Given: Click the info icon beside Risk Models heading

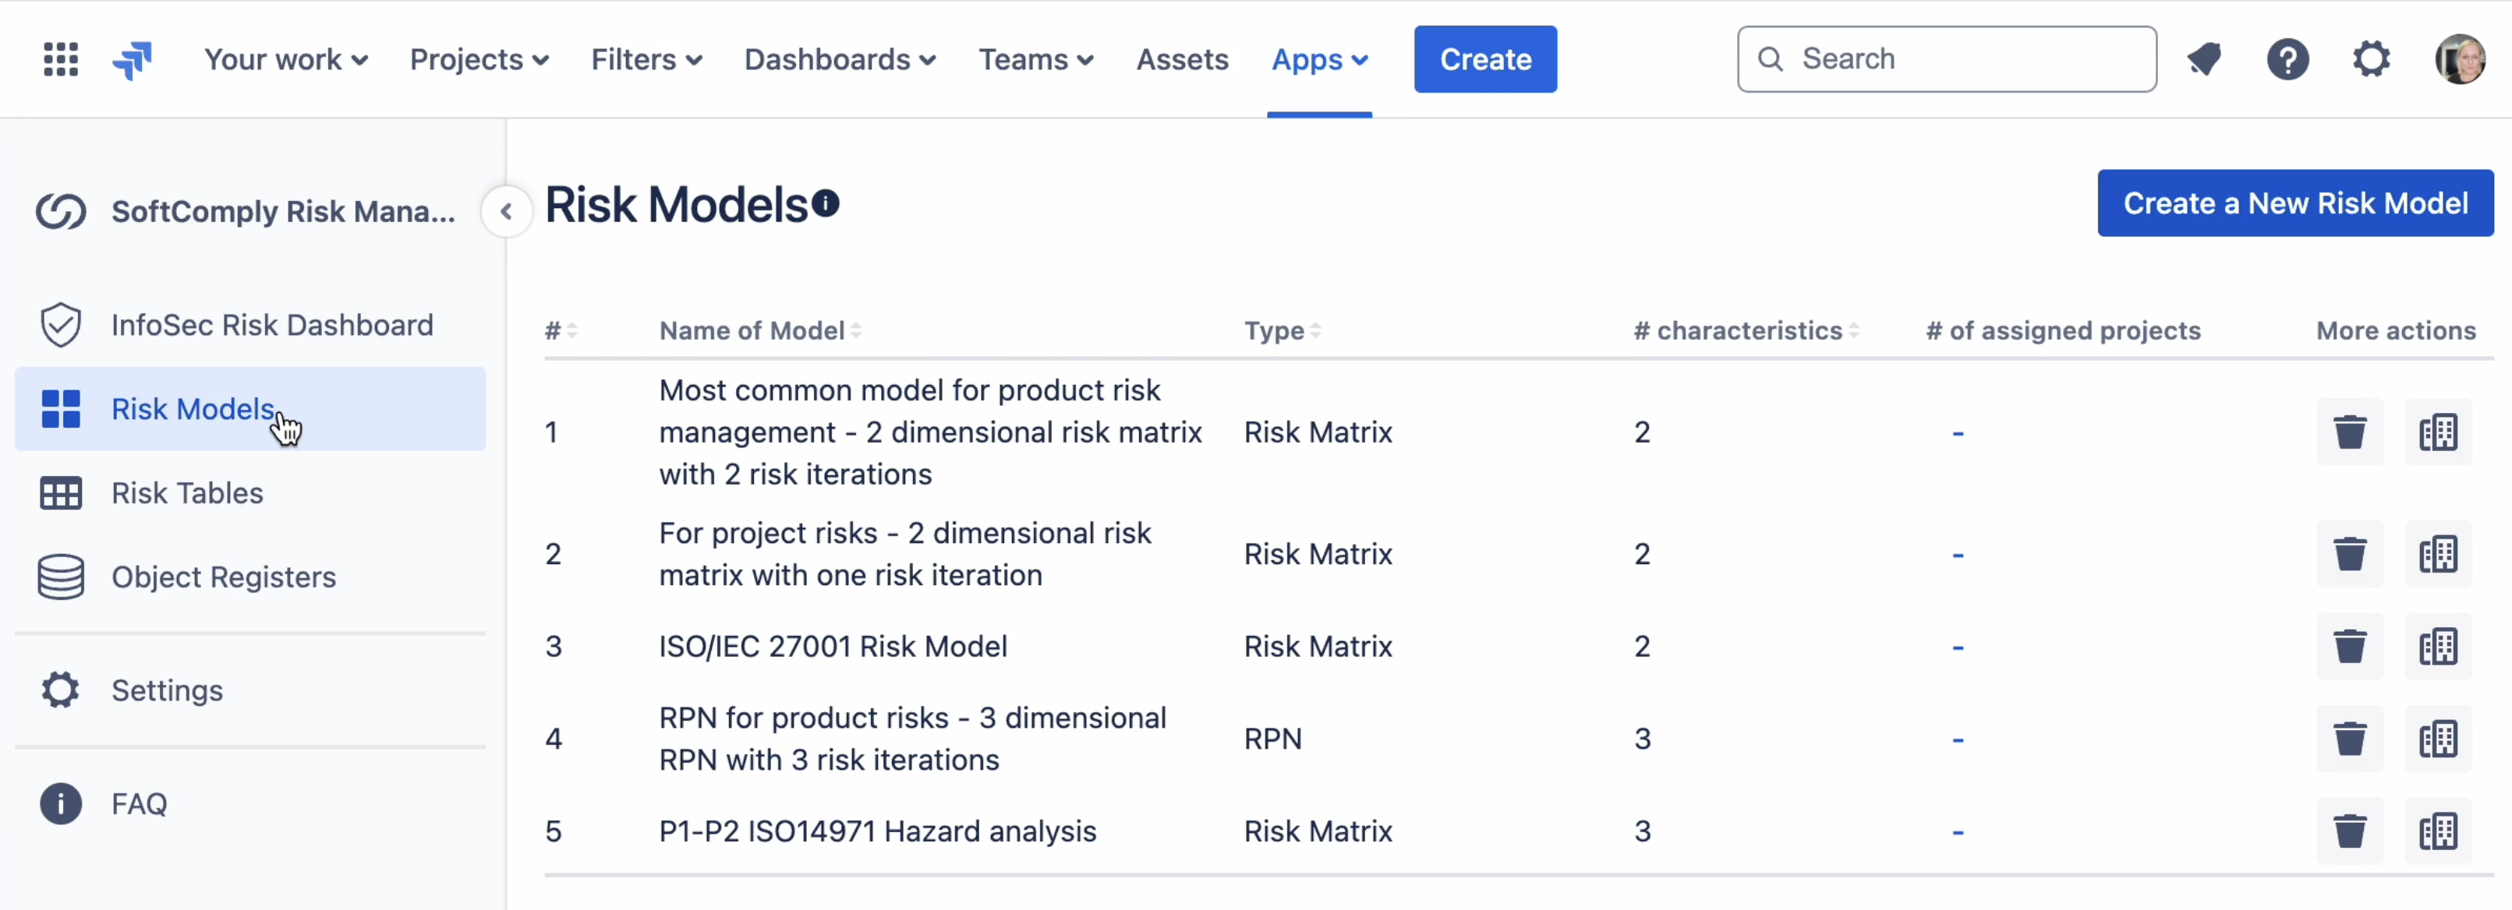Looking at the screenshot, I should [826, 203].
